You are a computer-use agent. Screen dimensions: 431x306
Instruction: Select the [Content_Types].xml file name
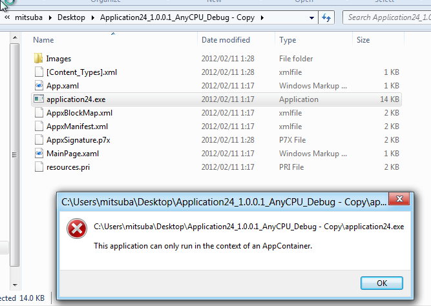pyautogui.click(x=81, y=72)
